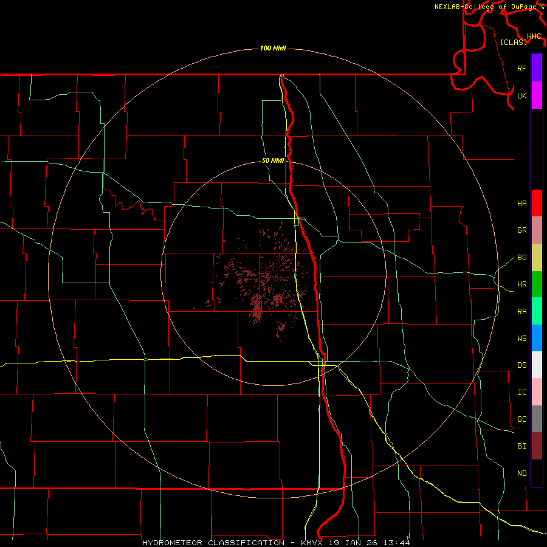Click the HHC product label
The height and width of the screenshot is (547, 547).
534,36
